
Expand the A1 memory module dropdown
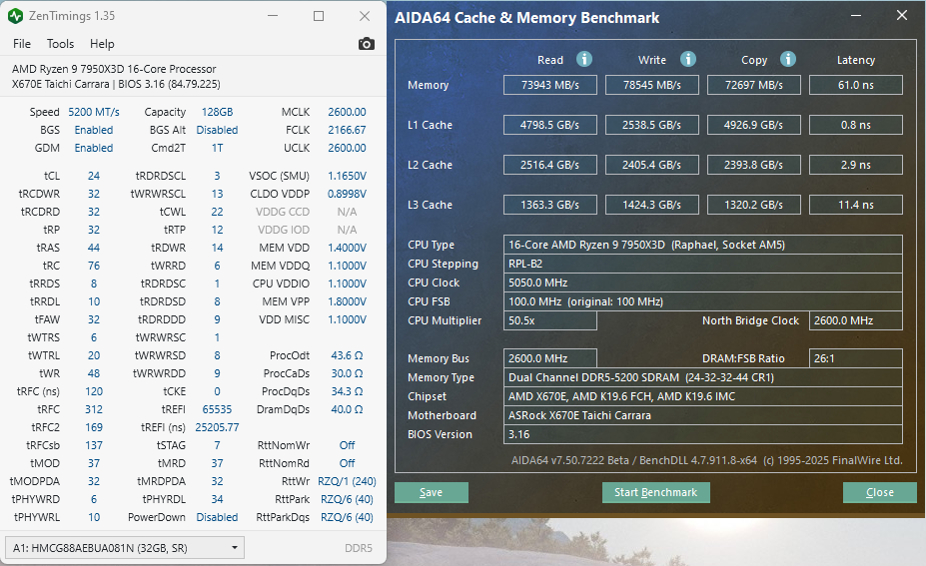click(x=125, y=548)
